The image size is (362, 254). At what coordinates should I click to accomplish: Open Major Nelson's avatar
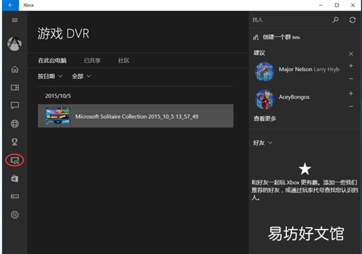[264, 71]
